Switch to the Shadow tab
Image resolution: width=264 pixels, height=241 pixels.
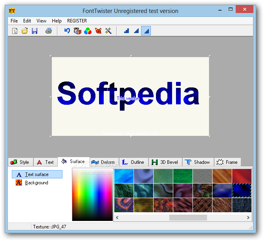[198, 162]
